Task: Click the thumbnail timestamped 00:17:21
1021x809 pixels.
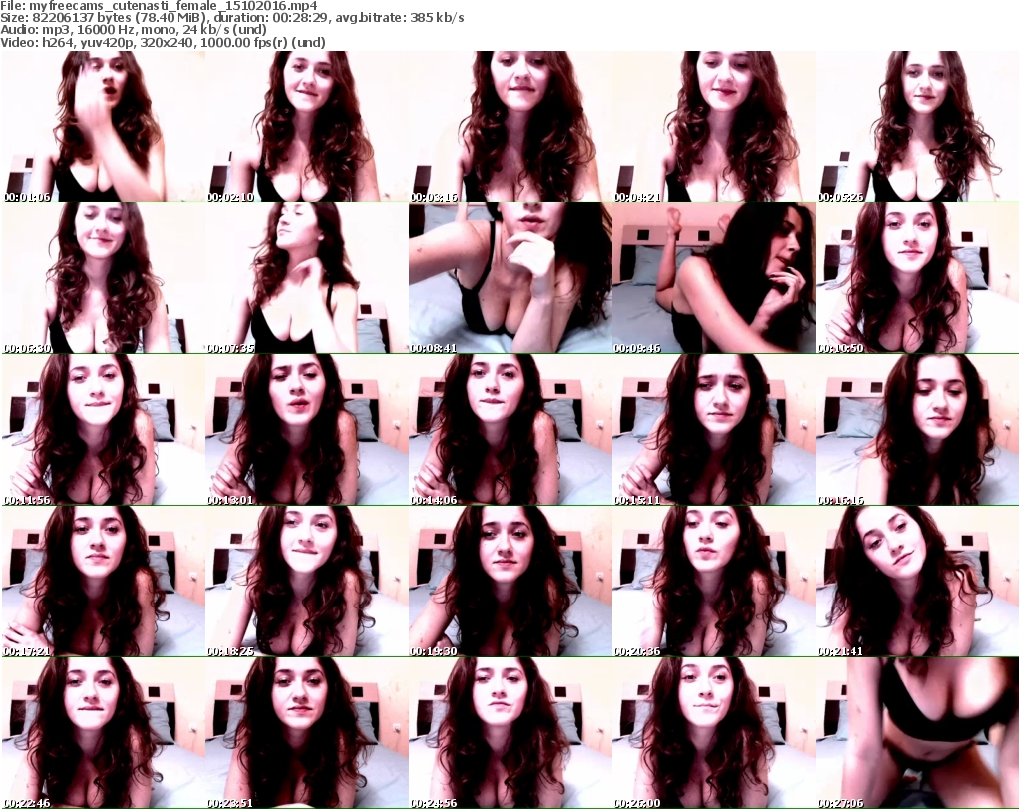Action: pos(103,582)
